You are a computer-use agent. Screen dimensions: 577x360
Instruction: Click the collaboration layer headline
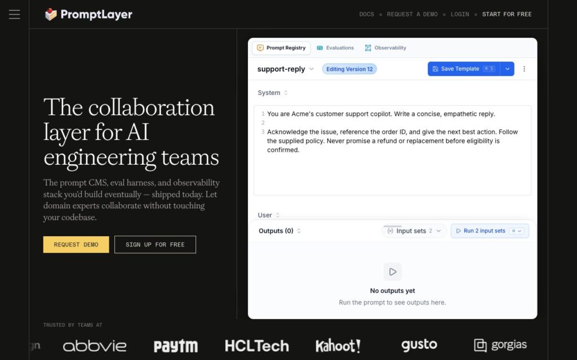click(131, 133)
